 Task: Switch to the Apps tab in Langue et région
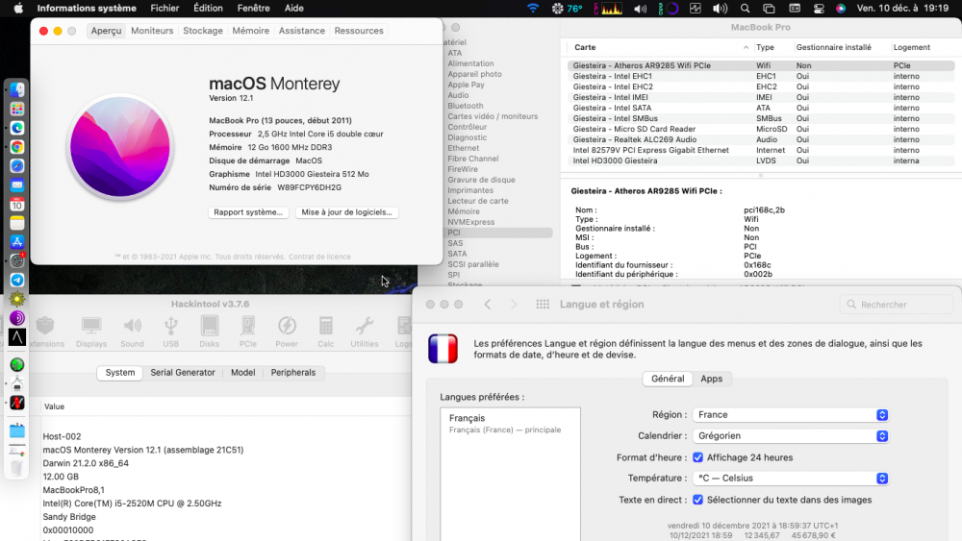(712, 379)
